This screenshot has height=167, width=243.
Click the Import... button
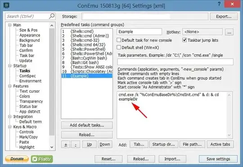point(172,159)
